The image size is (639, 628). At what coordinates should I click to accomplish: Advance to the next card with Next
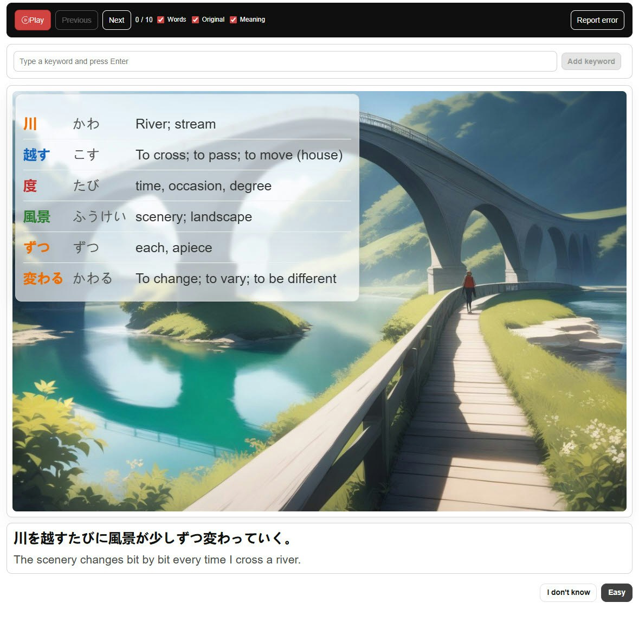116,20
